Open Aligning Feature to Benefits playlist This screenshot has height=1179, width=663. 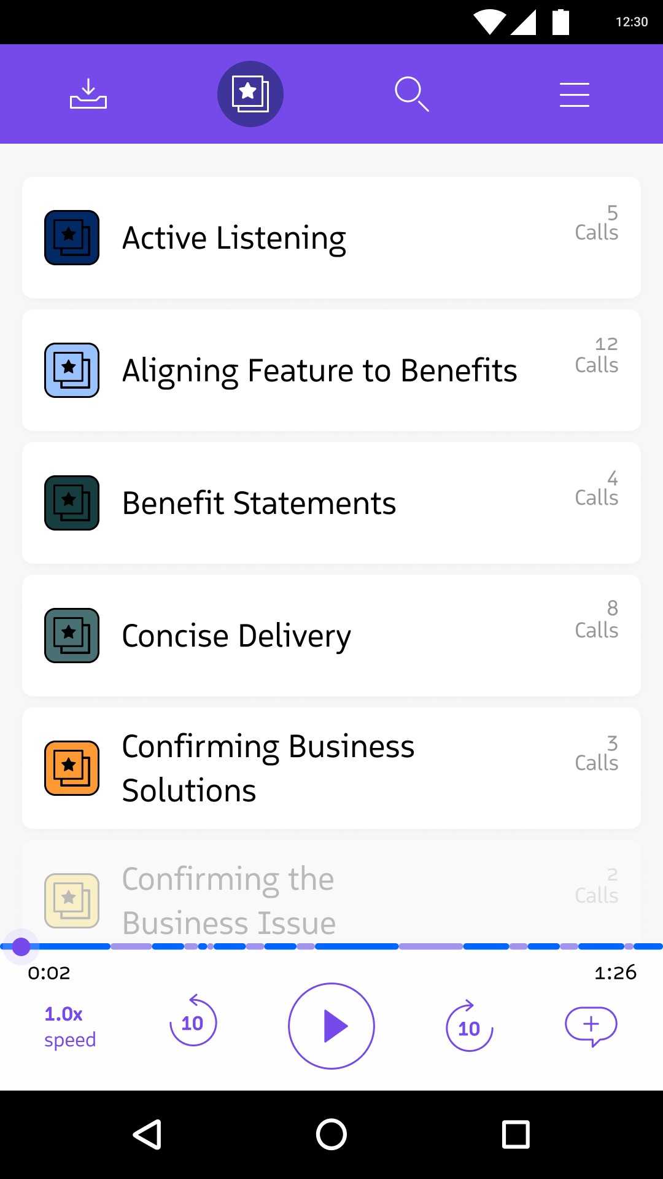(319, 370)
